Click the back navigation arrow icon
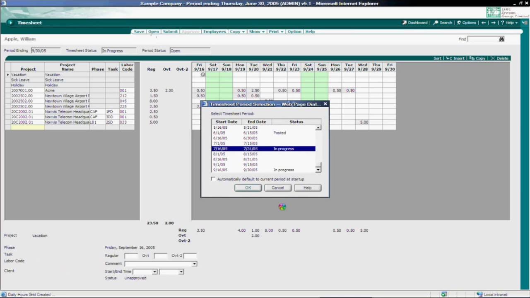530x298 pixels. point(484,23)
